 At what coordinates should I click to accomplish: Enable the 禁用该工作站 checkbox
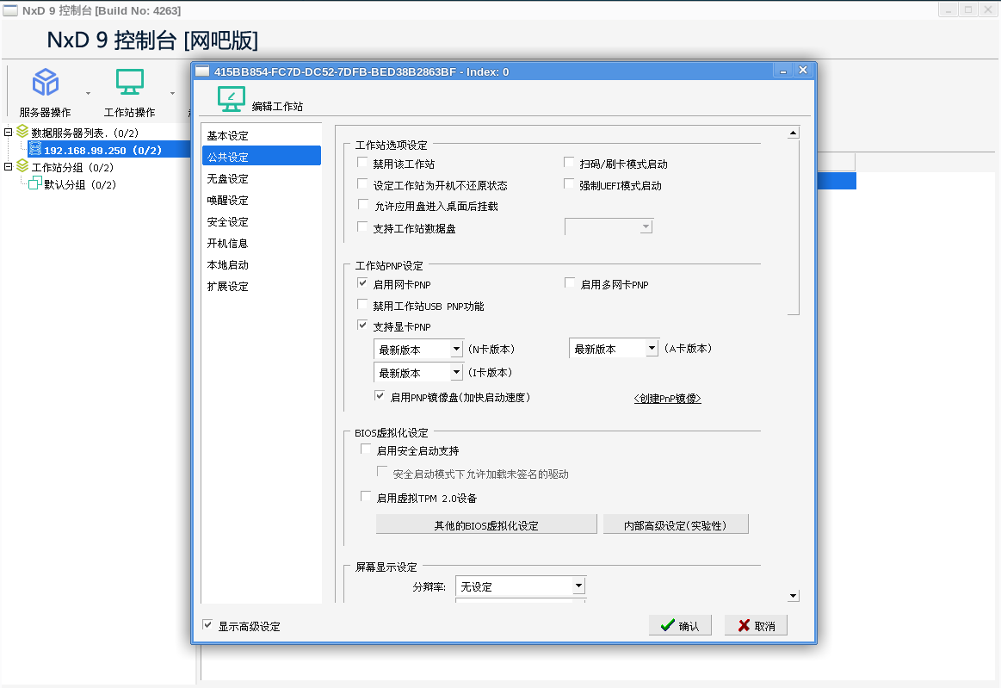362,163
